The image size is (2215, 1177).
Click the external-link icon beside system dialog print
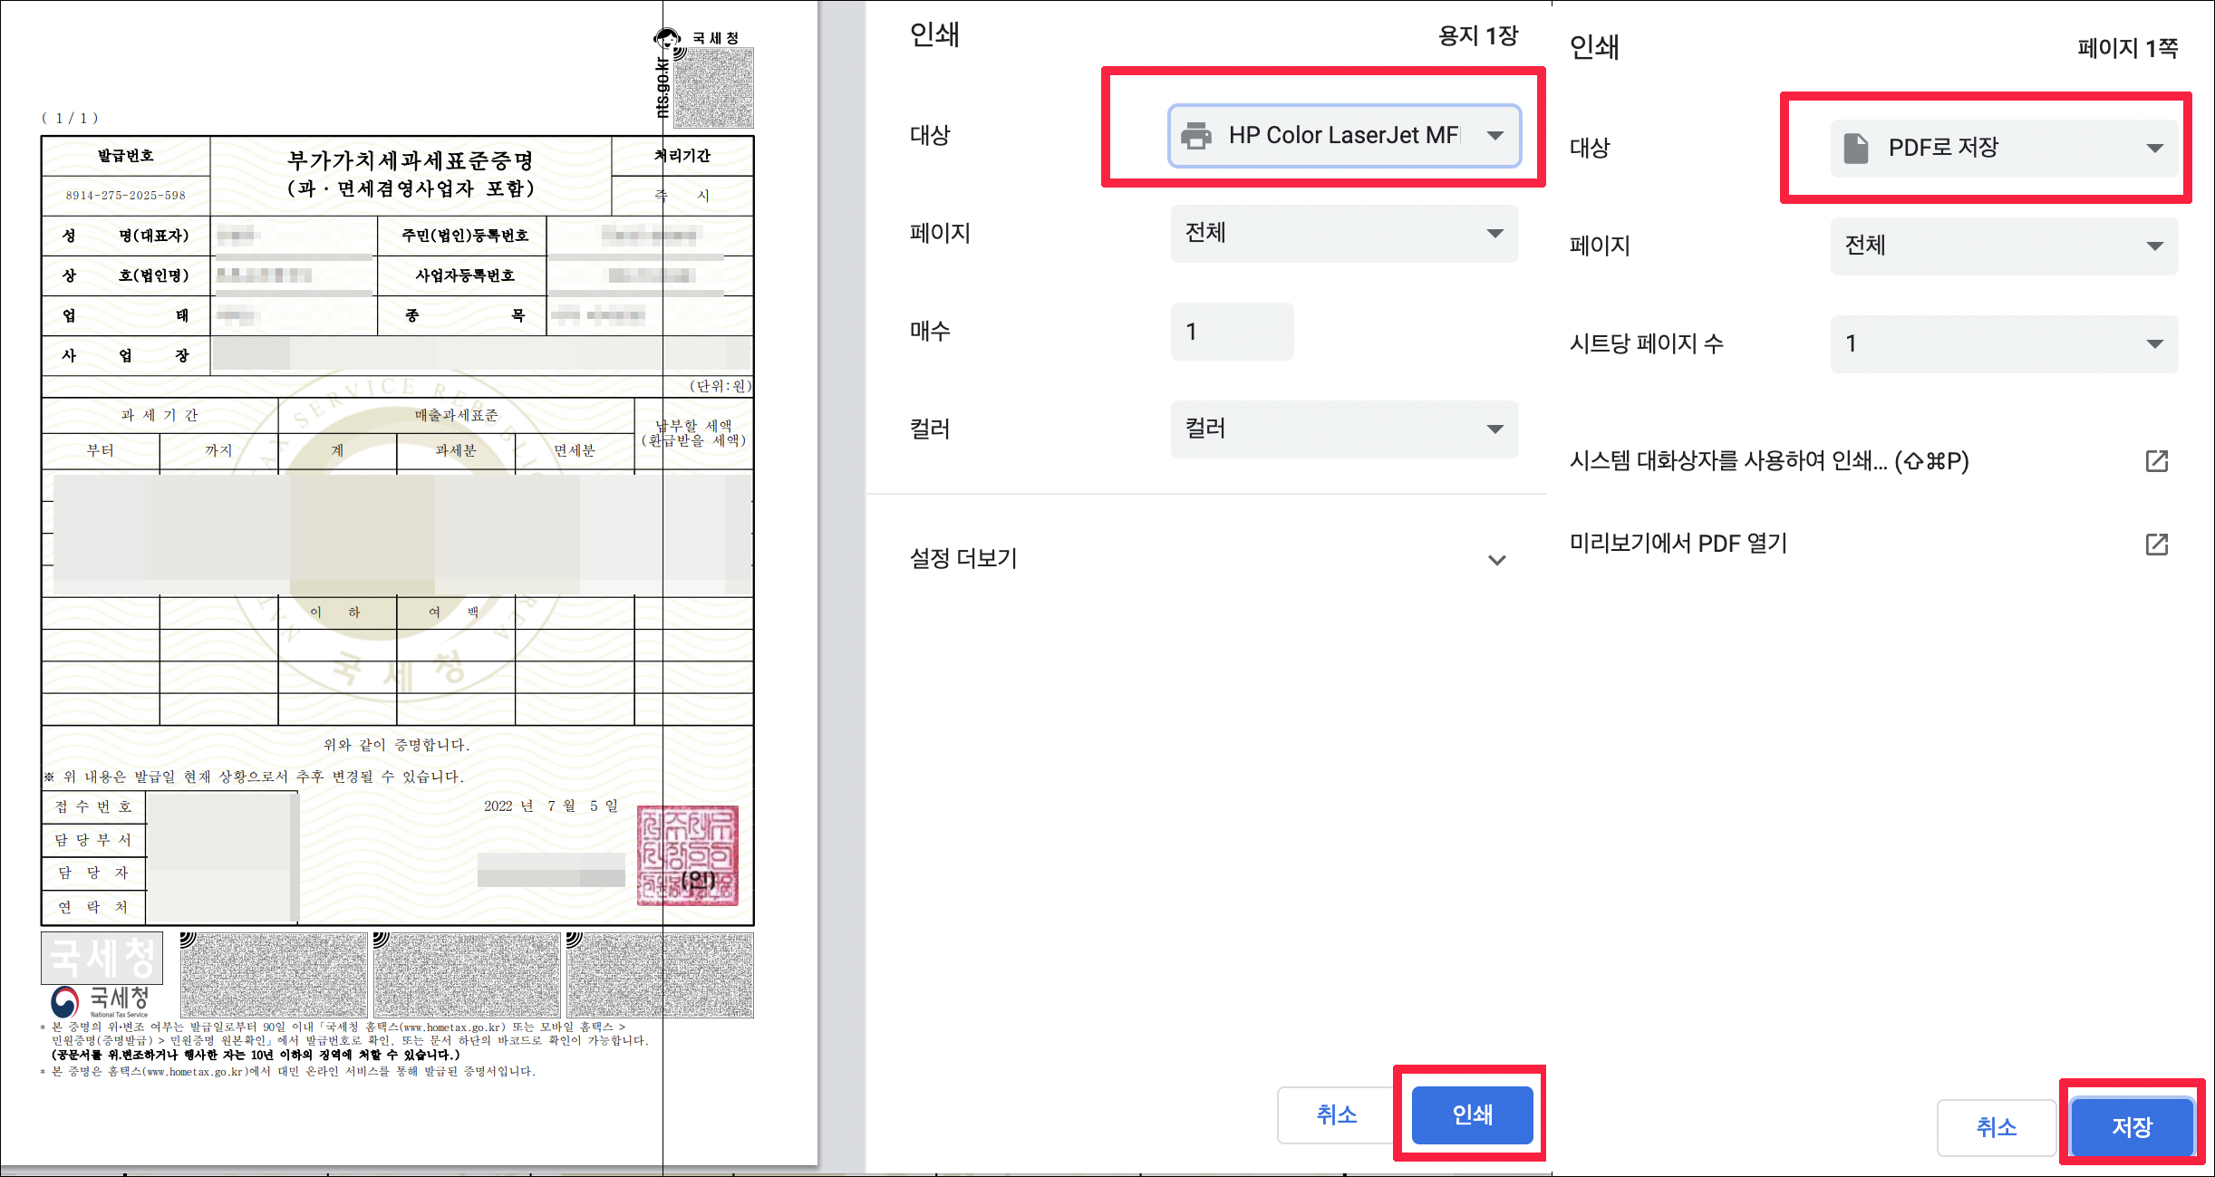(x=2157, y=461)
